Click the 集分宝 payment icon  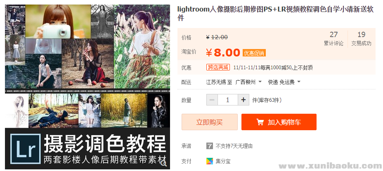tap(209, 161)
